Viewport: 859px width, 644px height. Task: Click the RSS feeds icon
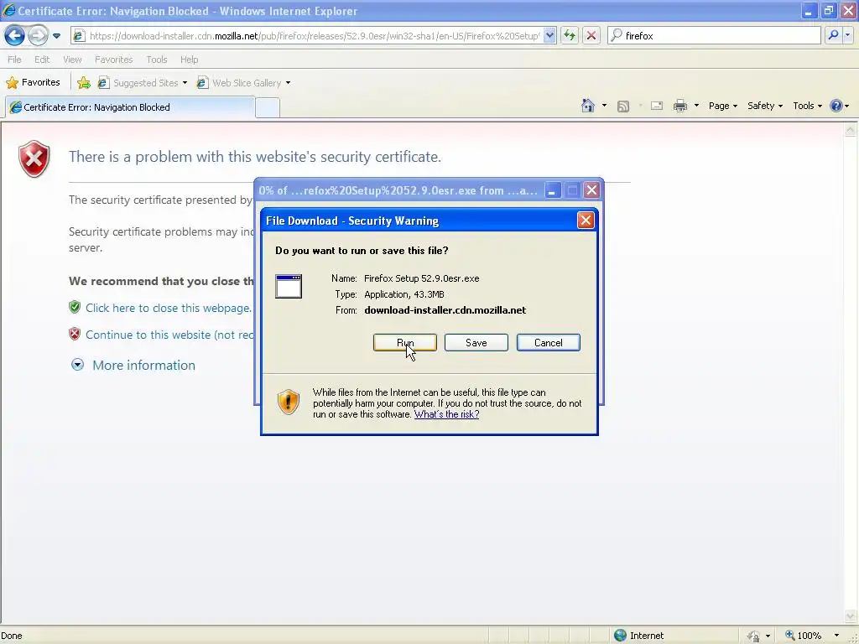623,106
